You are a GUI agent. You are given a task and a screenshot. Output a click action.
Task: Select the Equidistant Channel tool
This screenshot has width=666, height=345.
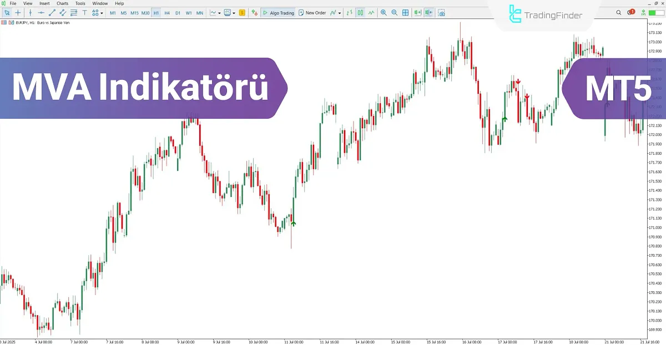click(62, 12)
